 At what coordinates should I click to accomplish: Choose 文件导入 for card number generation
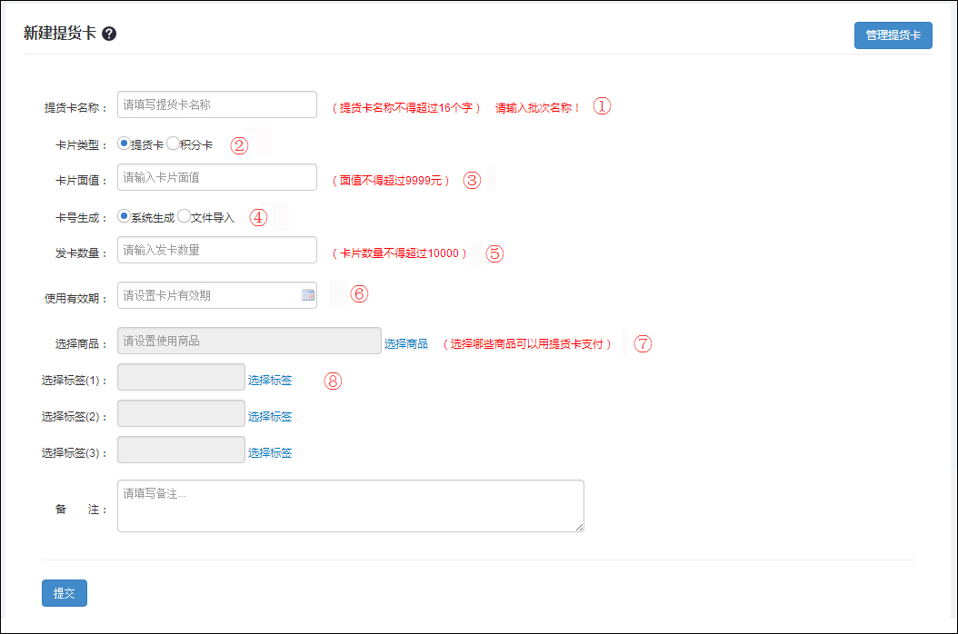(x=184, y=216)
